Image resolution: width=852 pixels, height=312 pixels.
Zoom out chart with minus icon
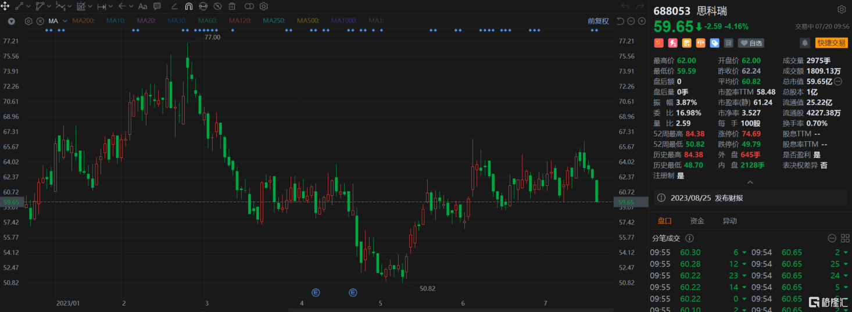[631, 21]
